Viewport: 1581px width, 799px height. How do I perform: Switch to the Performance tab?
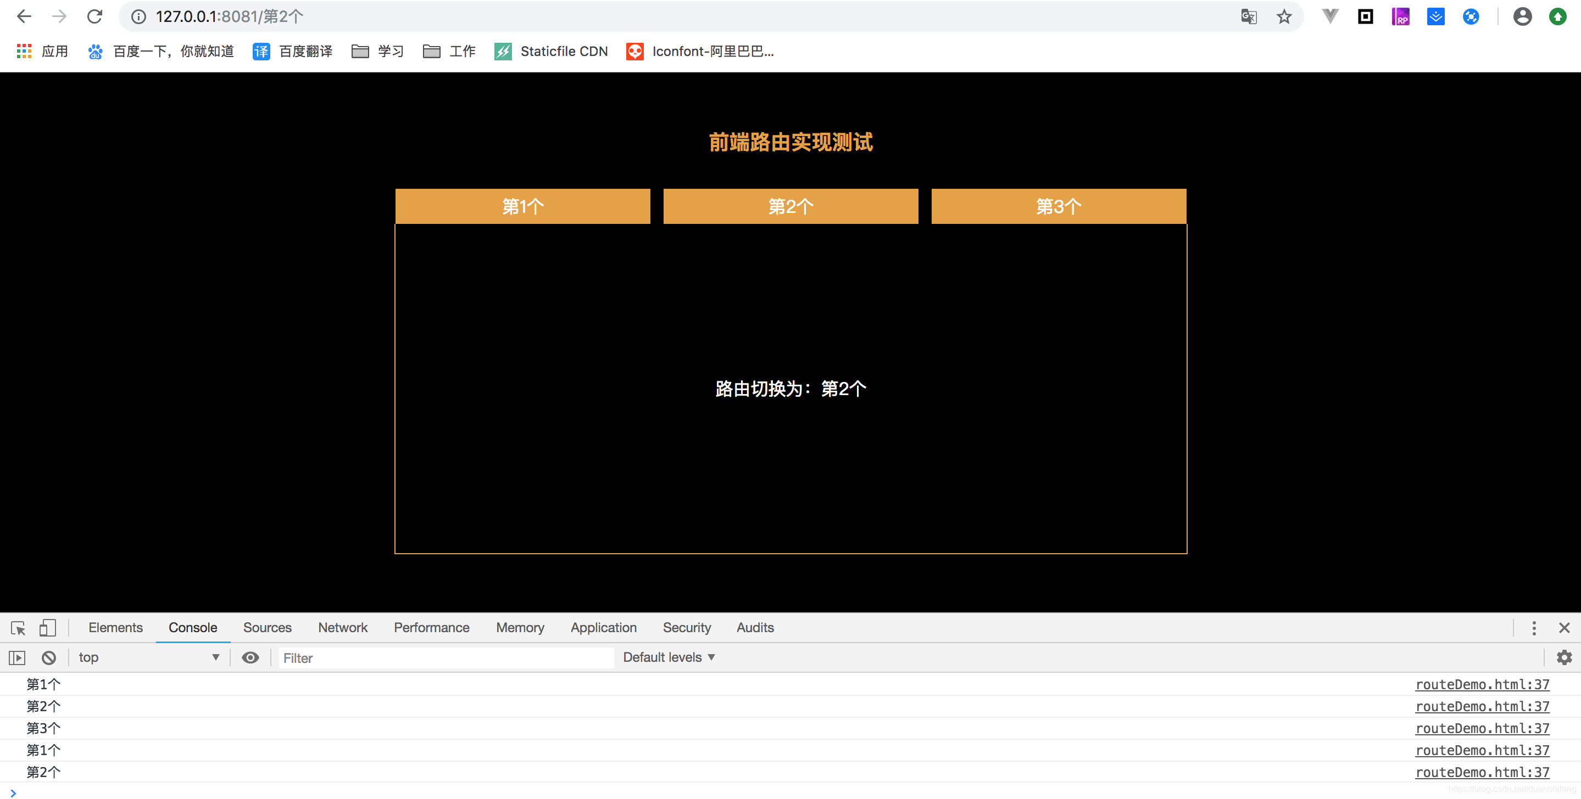click(431, 628)
